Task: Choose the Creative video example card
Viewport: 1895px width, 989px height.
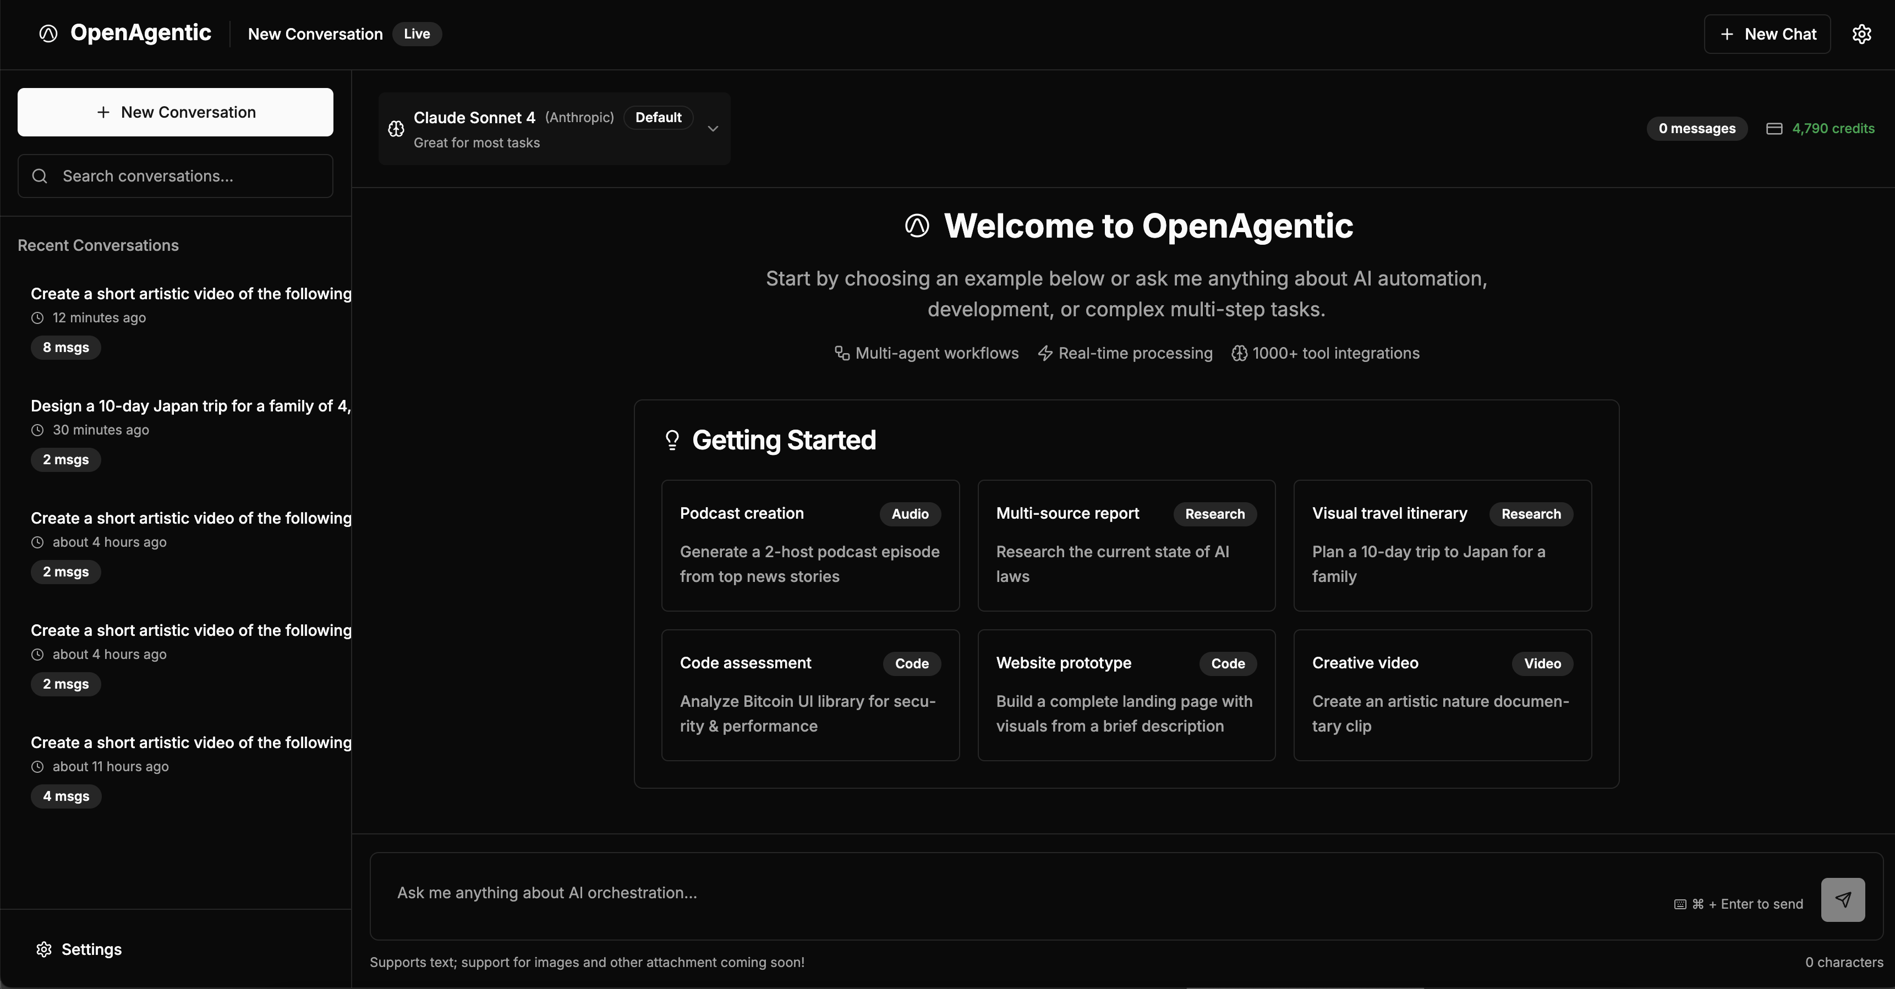Action: [1442, 695]
